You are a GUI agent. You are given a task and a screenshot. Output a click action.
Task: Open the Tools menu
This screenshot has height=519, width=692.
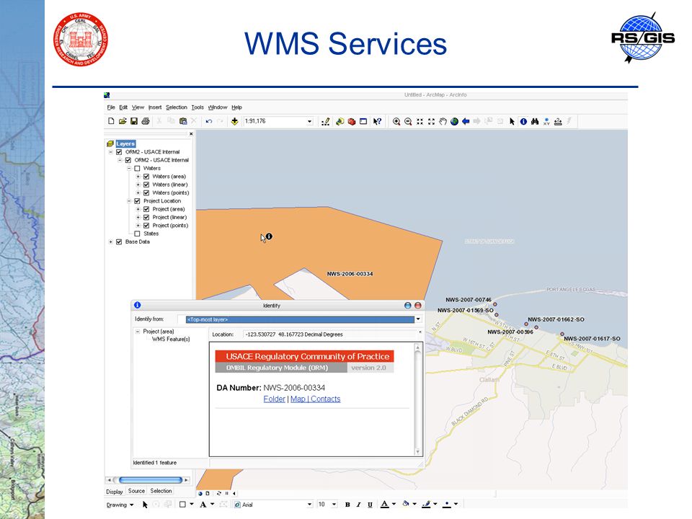[x=198, y=107]
